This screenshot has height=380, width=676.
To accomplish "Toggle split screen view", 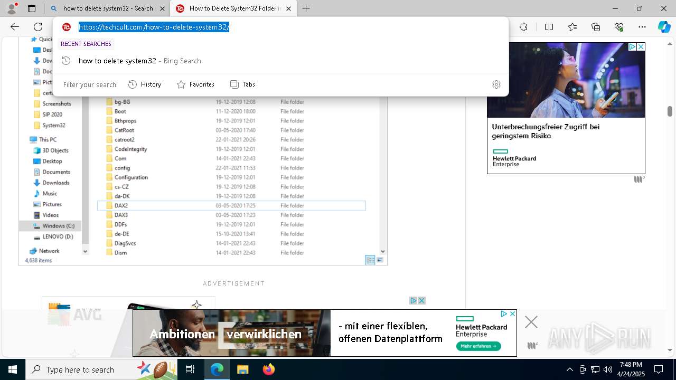I will (549, 27).
